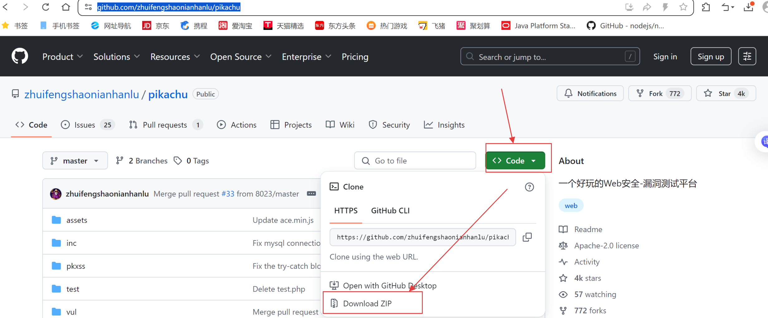Click Sign in
Screen dimensions: 768x318
(x=665, y=57)
